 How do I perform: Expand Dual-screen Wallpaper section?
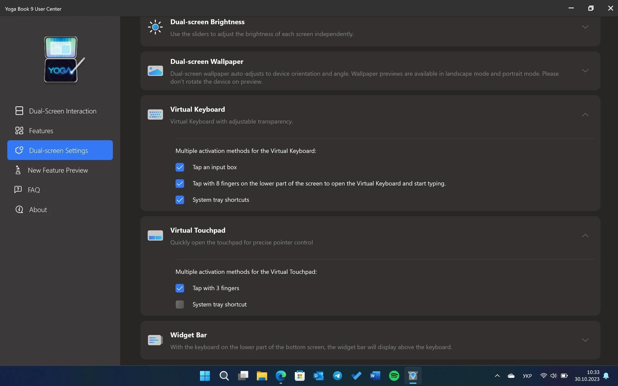tap(585, 71)
